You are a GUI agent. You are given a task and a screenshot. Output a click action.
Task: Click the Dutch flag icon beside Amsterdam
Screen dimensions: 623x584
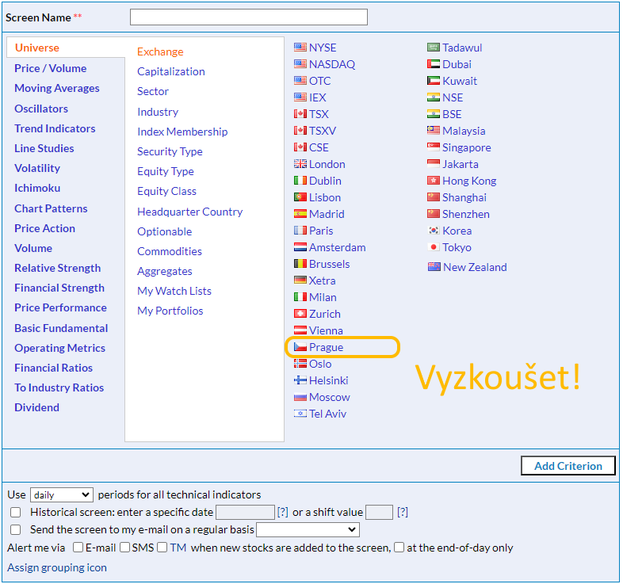(300, 247)
